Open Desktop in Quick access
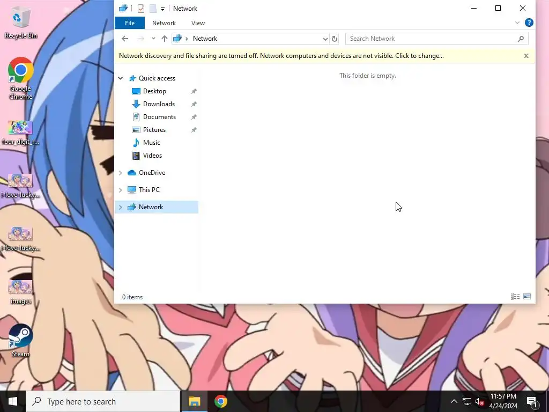The image size is (549, 412). coord(154,91)
